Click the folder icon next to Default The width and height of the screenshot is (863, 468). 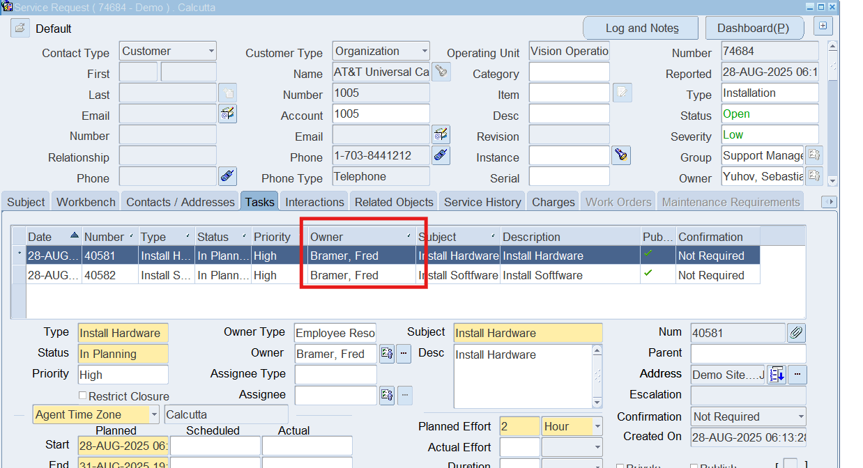click(x=20, y=29)
